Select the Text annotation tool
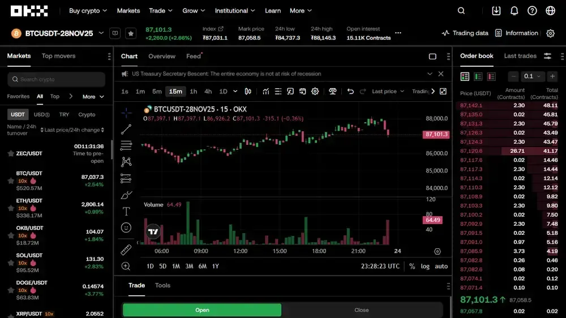Image resolution: width=566 pixels, height=318 pixels. [126, 211]
